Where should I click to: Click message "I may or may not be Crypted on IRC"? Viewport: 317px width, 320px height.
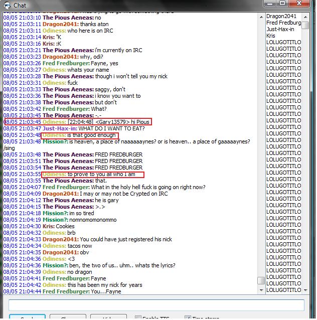[x=124, y=194]
